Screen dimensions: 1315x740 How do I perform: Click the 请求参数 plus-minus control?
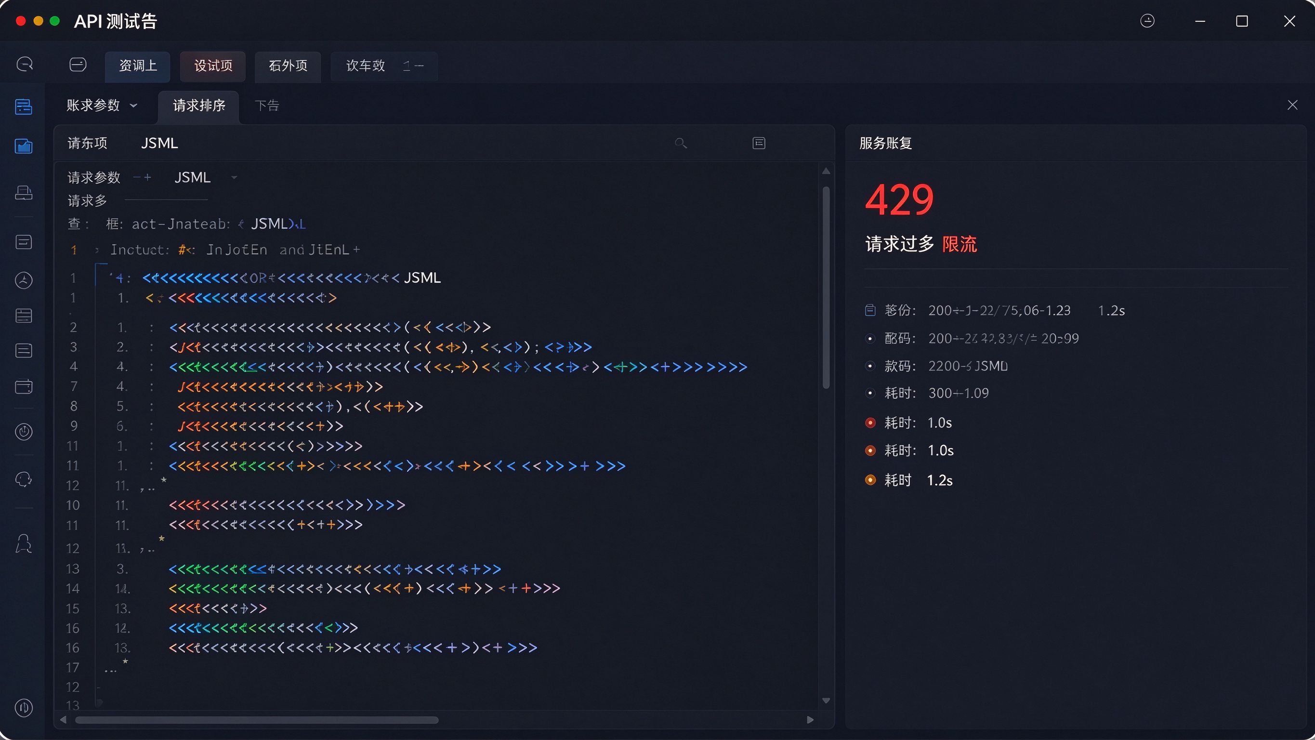[x=142, y=178]
